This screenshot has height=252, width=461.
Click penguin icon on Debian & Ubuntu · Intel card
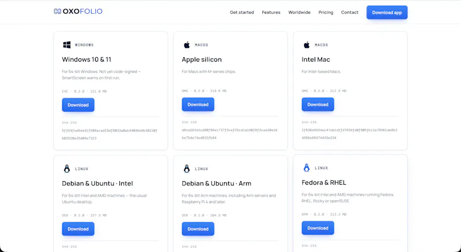point(67,169)
